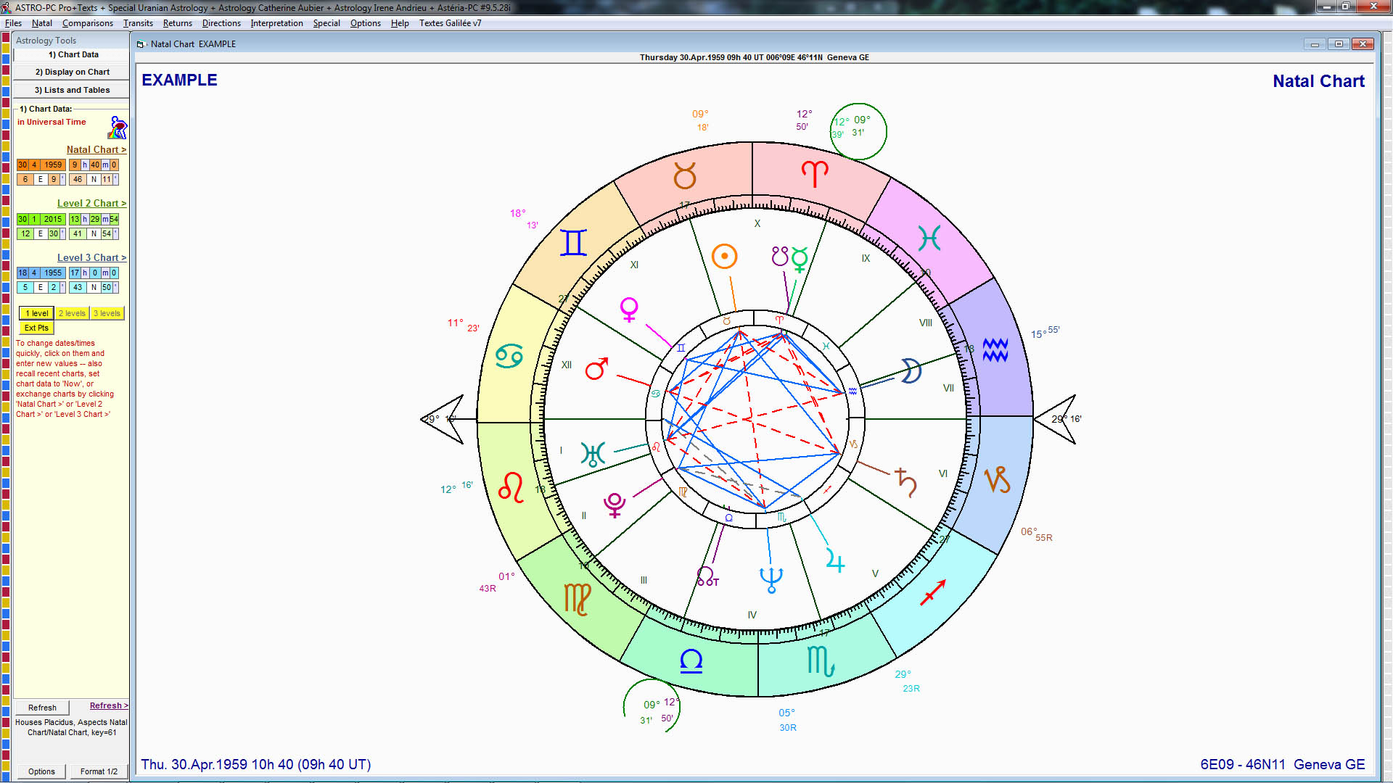Open the Level 2 Chart > options
The width and height of the screenshot is (1393, 783).
(x=91, y=203)
